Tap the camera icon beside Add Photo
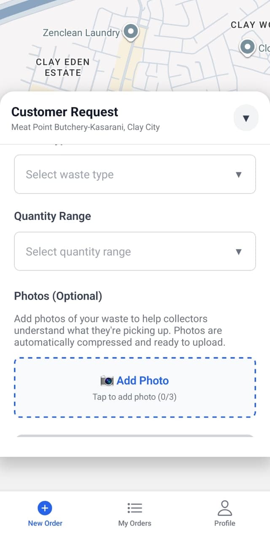Image resolution: width=270 pixels, height=533 pixels. (x=108, y=380)
